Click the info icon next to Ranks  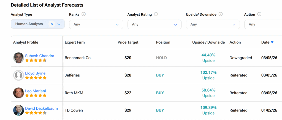click(84, 14)
